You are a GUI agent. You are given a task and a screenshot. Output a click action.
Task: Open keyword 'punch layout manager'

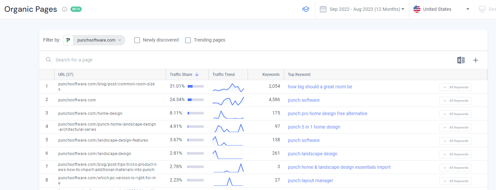pos(310,181)
